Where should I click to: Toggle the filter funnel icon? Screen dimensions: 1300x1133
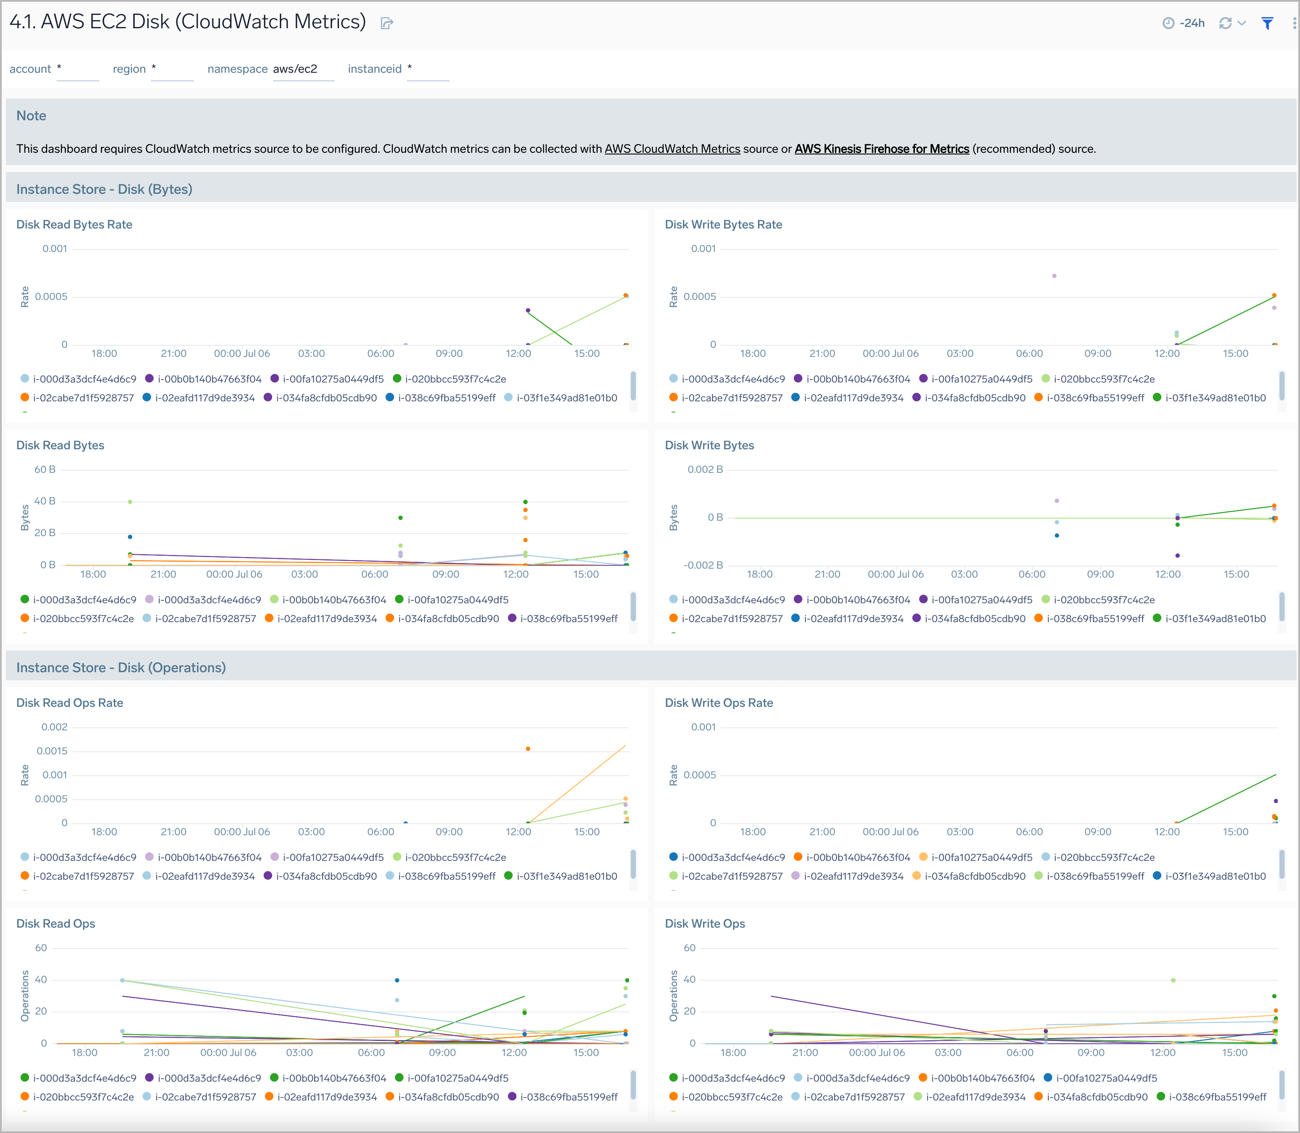tap(1267, 24)
